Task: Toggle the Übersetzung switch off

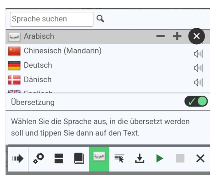Action: click(196, 102)
